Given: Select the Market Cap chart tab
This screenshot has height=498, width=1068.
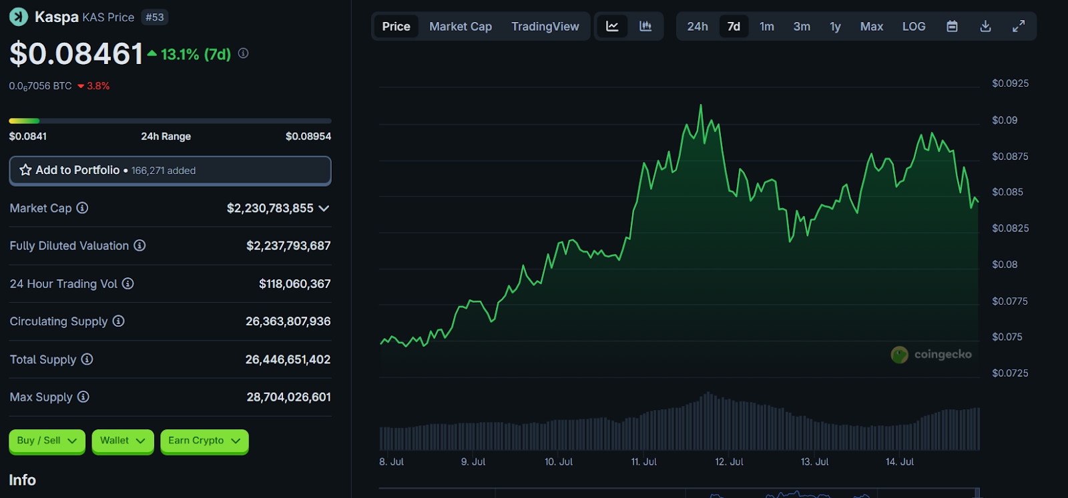Looking at the screenshot, I should (x=461, y=26).
